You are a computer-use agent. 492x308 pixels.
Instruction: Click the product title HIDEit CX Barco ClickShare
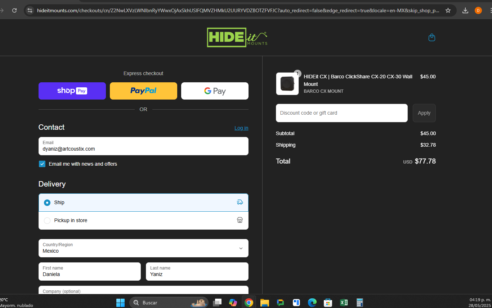(358, 80)
